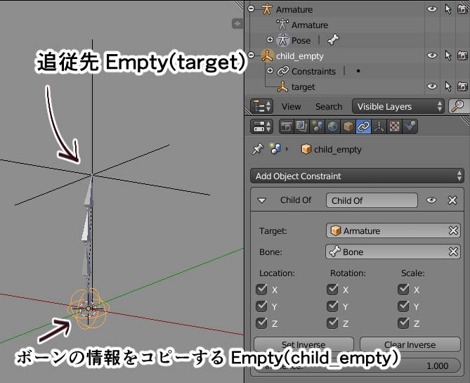This screenshot has height=383, width=470.
Task: Open the Render Layers properties tab
Action: (301, 126)
